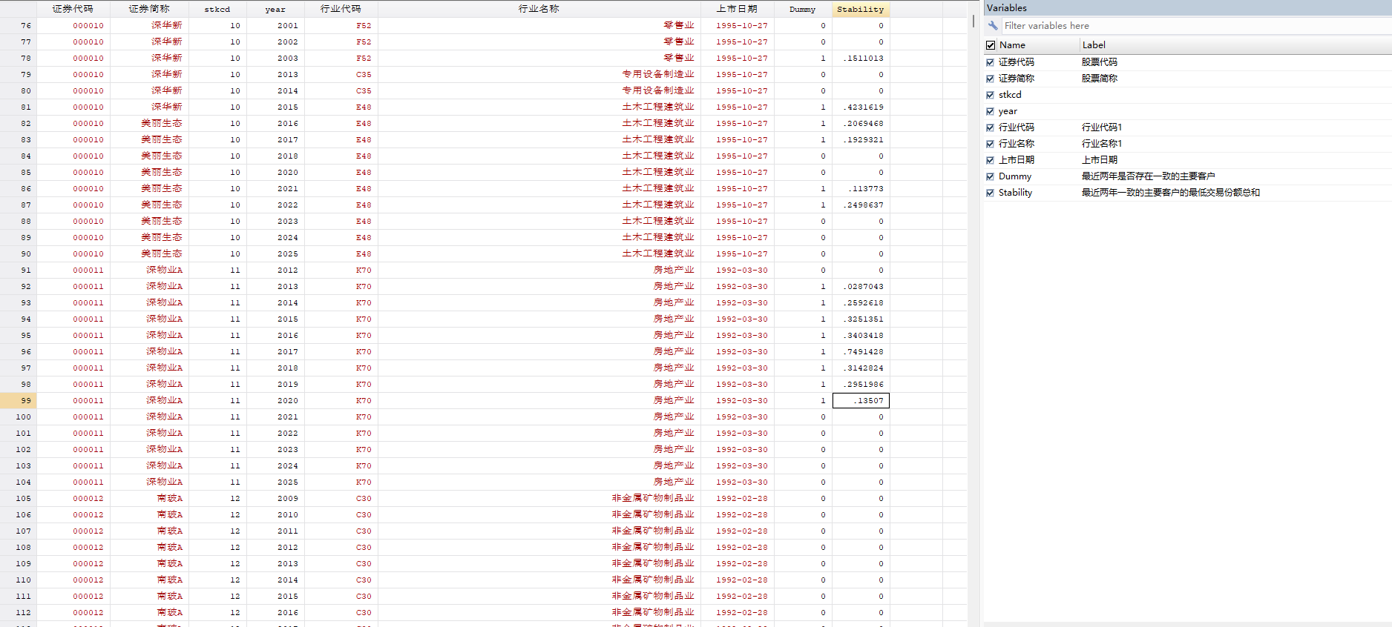The height and width of the screenshot is (627, 1392).
Task: Toggle the Stability variable checkbox
Action: [x=990, y=193]
